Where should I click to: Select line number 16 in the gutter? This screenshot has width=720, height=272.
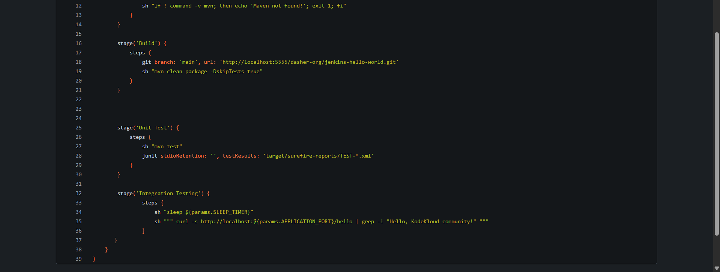tap(78, 43)
